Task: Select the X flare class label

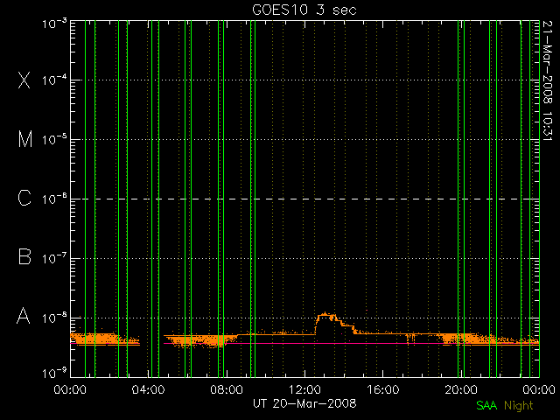Action: 24,80
